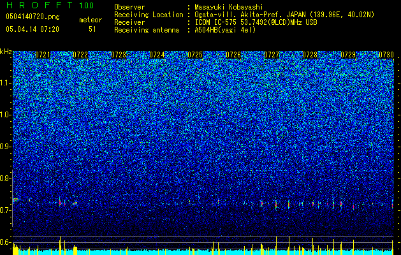Image resolution: width=401 pixels, height=255 pixels.
Task: Click the meteor label
Action: [x=91, y=20]
